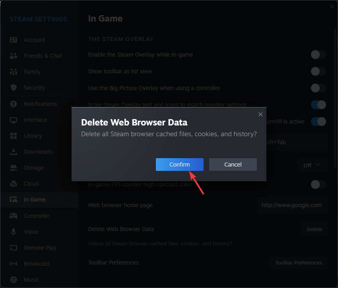Open the Voice settings section
Screen dimensions: 338x288
tap(40, 232)
